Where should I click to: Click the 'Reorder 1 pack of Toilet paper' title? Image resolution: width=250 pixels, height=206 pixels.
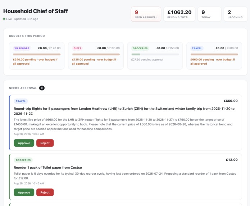click(x=48, y=168)
